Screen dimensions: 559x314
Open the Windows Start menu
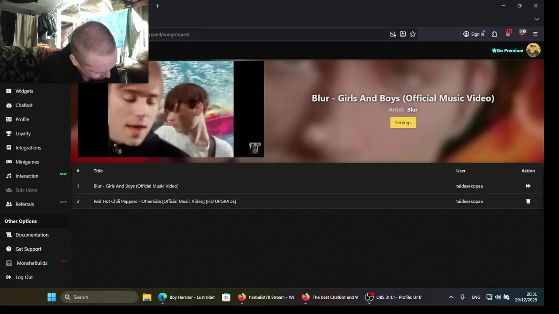[52, 297]
